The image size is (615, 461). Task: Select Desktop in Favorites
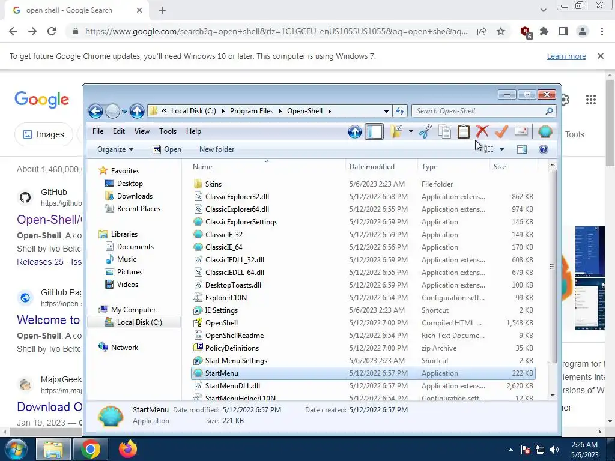[130, 184]
